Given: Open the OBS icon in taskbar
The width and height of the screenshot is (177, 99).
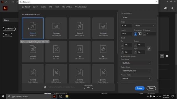Looking at the screenshot, I should click(61, 97).
